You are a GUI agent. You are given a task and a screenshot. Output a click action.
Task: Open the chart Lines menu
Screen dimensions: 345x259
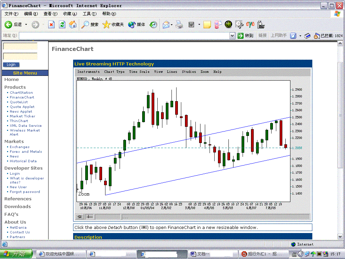click(172, 72)
